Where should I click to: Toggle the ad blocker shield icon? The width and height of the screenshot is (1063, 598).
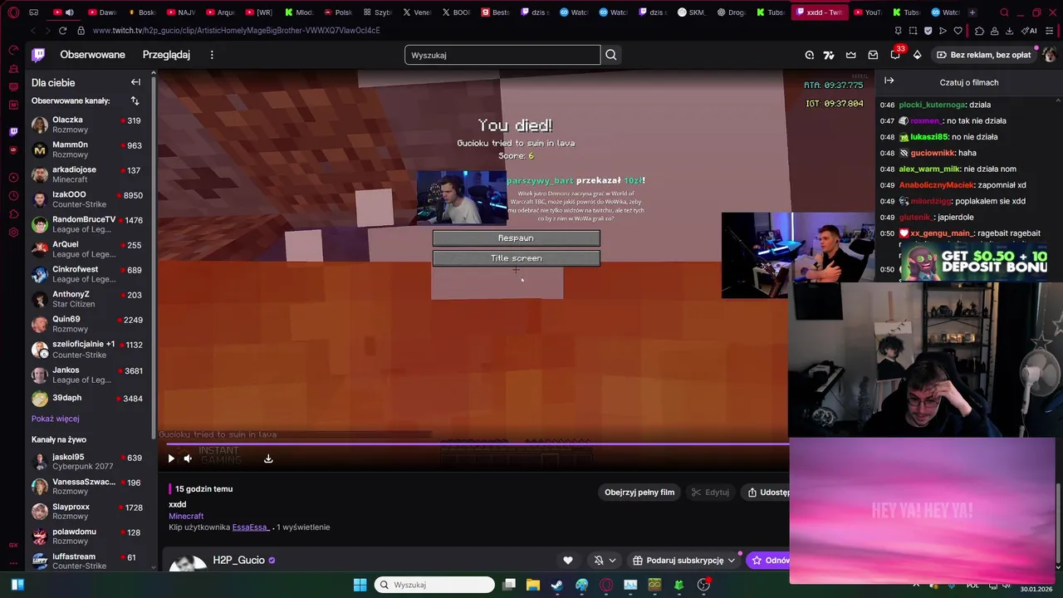click(928, 31)
